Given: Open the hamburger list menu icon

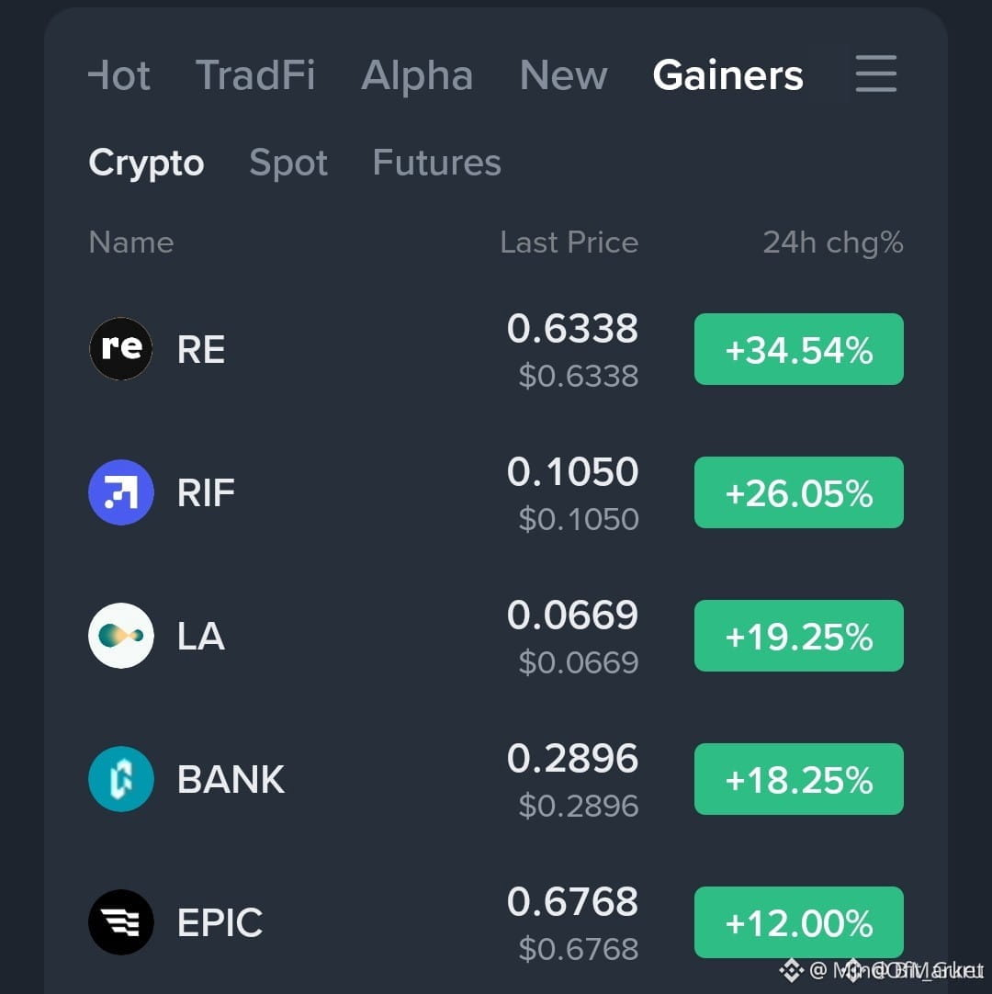Looking at the screenshot, I should point(875,73).
